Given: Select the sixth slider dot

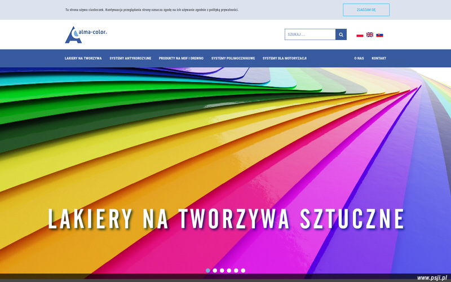Looking at the screenshot, I should tap(243, 271).
